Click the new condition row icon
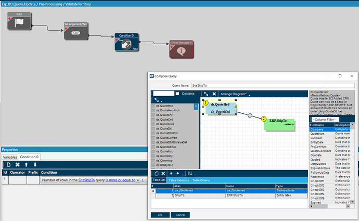The width and height of the screenshot is (359, 221). [8, 164]
